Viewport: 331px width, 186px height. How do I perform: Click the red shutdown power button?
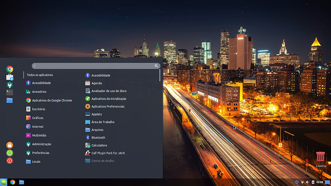10,161
